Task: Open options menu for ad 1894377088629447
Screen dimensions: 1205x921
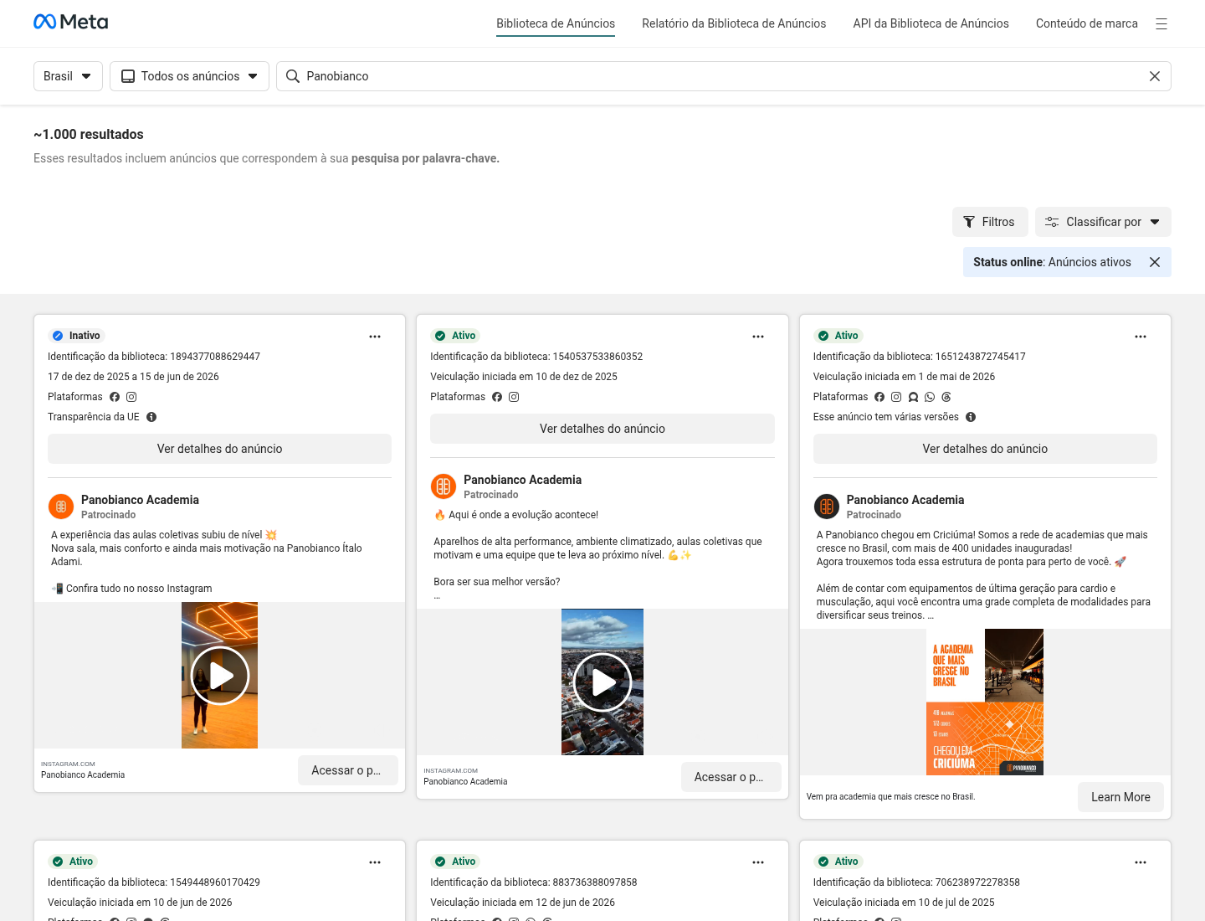Action: [375, 337]
